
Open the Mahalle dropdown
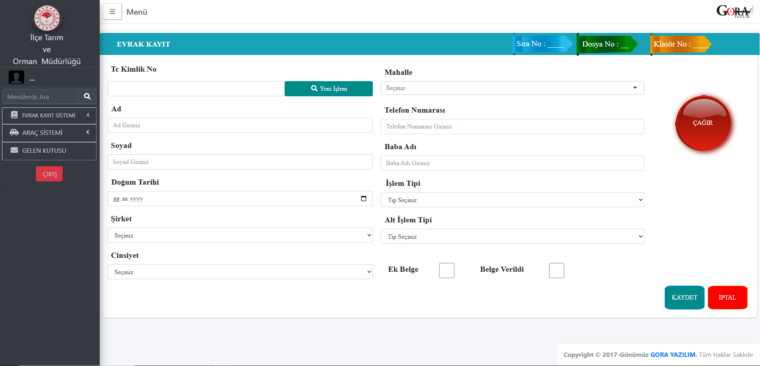point(512,88)
